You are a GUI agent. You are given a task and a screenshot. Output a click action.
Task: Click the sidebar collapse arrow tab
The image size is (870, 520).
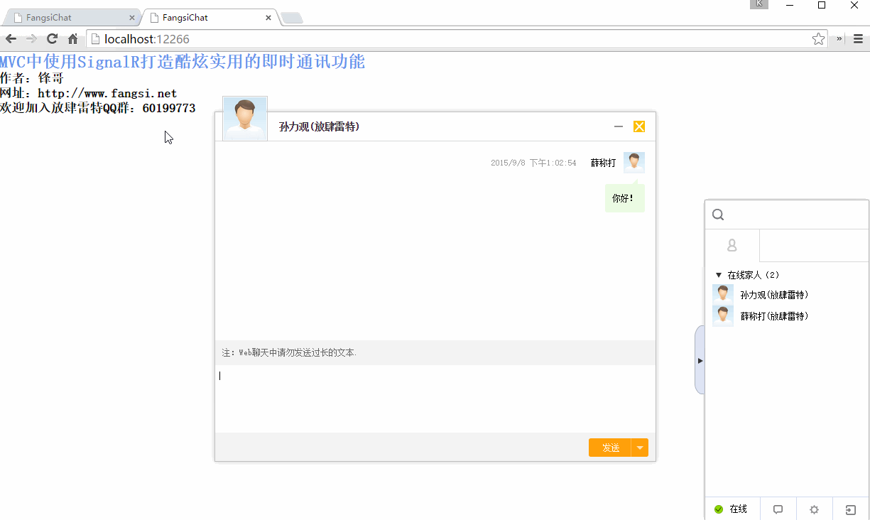699,360
